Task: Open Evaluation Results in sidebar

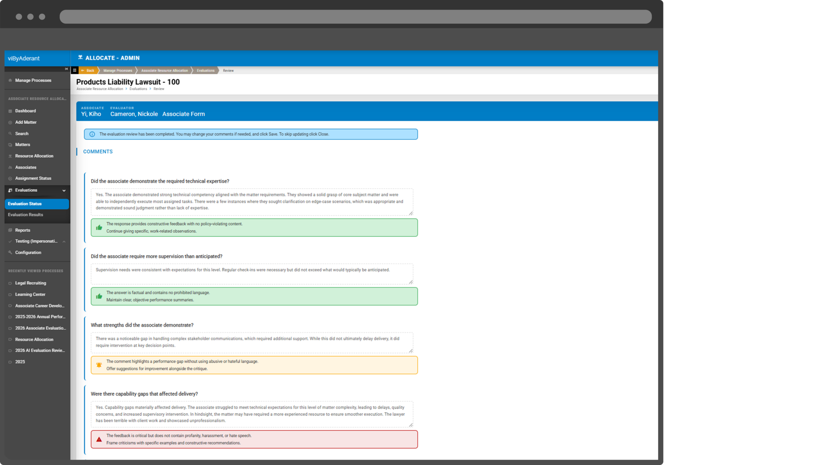Action: coord(26,215)
